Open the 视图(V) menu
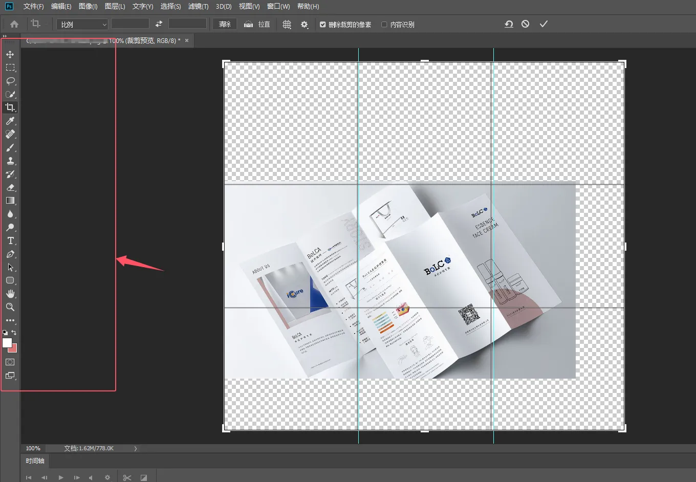696x482 pixels. (249, 6)
